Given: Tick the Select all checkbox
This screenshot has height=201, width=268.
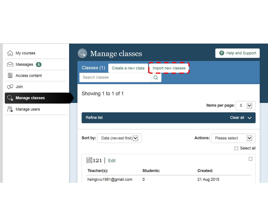Looking at the screenshot, I should tap(236, 148).
